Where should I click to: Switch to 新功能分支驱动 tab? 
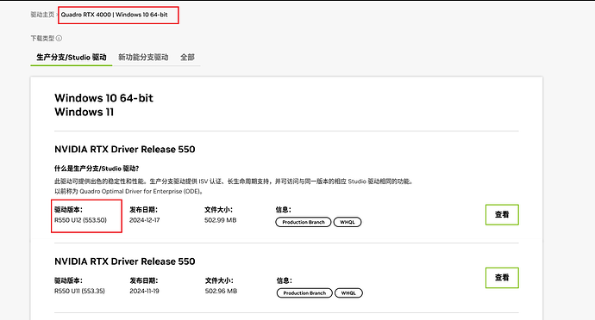pos(143,57)
